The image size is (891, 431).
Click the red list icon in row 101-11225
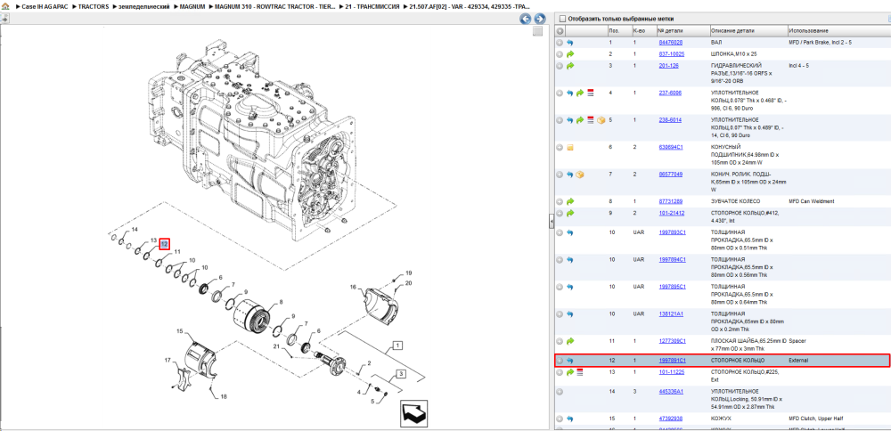[580, 372]
